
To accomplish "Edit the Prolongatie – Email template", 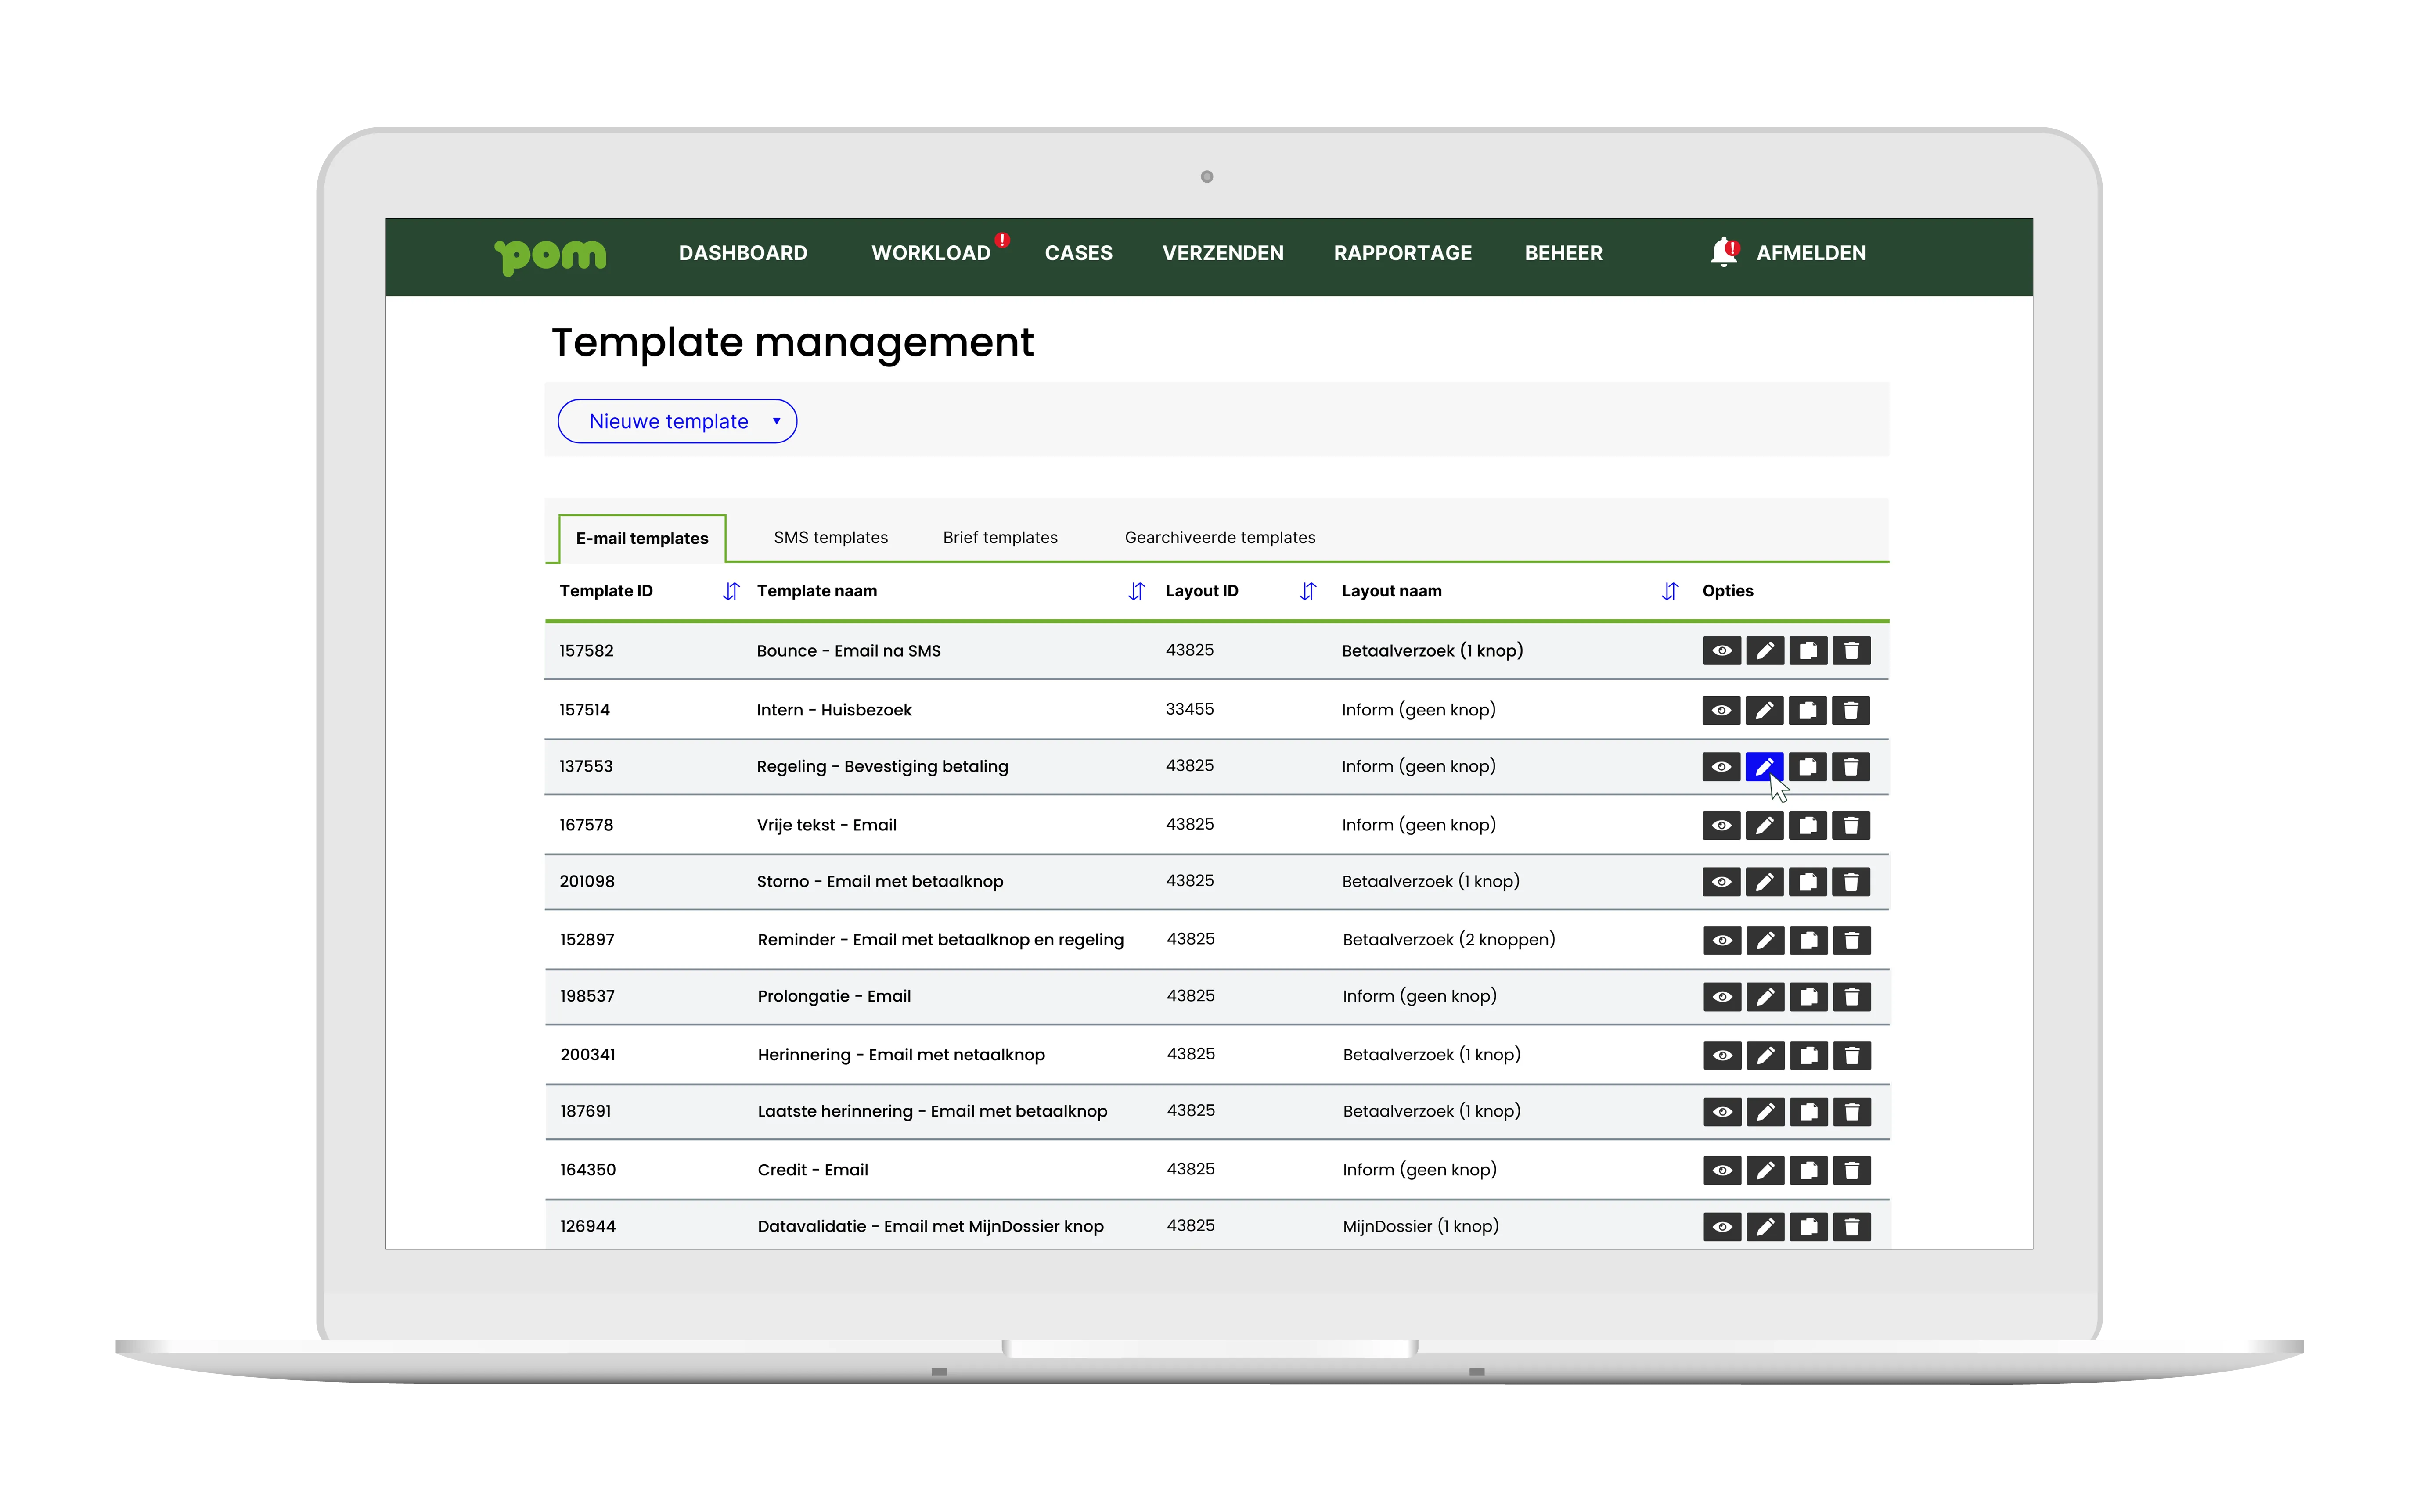I will click(x=1766, y=997).
